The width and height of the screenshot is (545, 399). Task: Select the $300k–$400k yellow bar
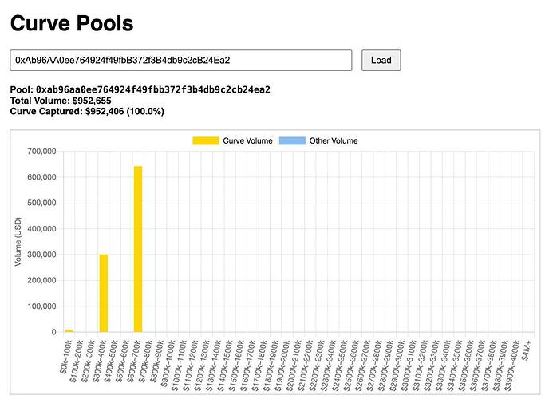pos(104,294)
